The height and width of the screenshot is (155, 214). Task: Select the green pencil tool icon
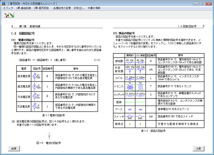point(12,15)
